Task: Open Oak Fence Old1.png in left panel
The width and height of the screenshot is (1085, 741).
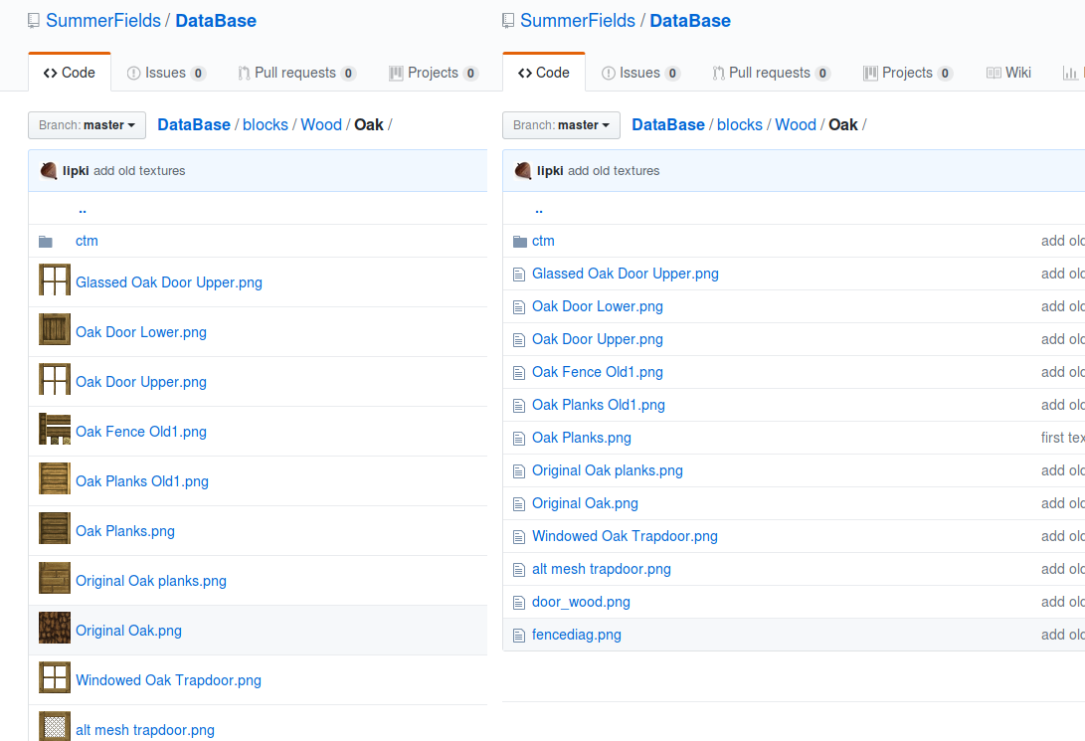Action: (x=141, y=431)
